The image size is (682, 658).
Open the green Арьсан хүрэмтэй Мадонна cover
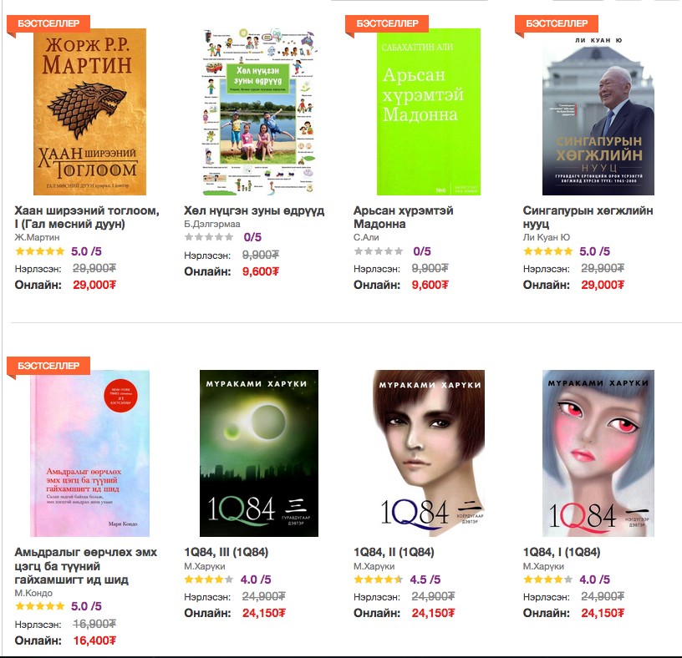(x=429, y=112)
